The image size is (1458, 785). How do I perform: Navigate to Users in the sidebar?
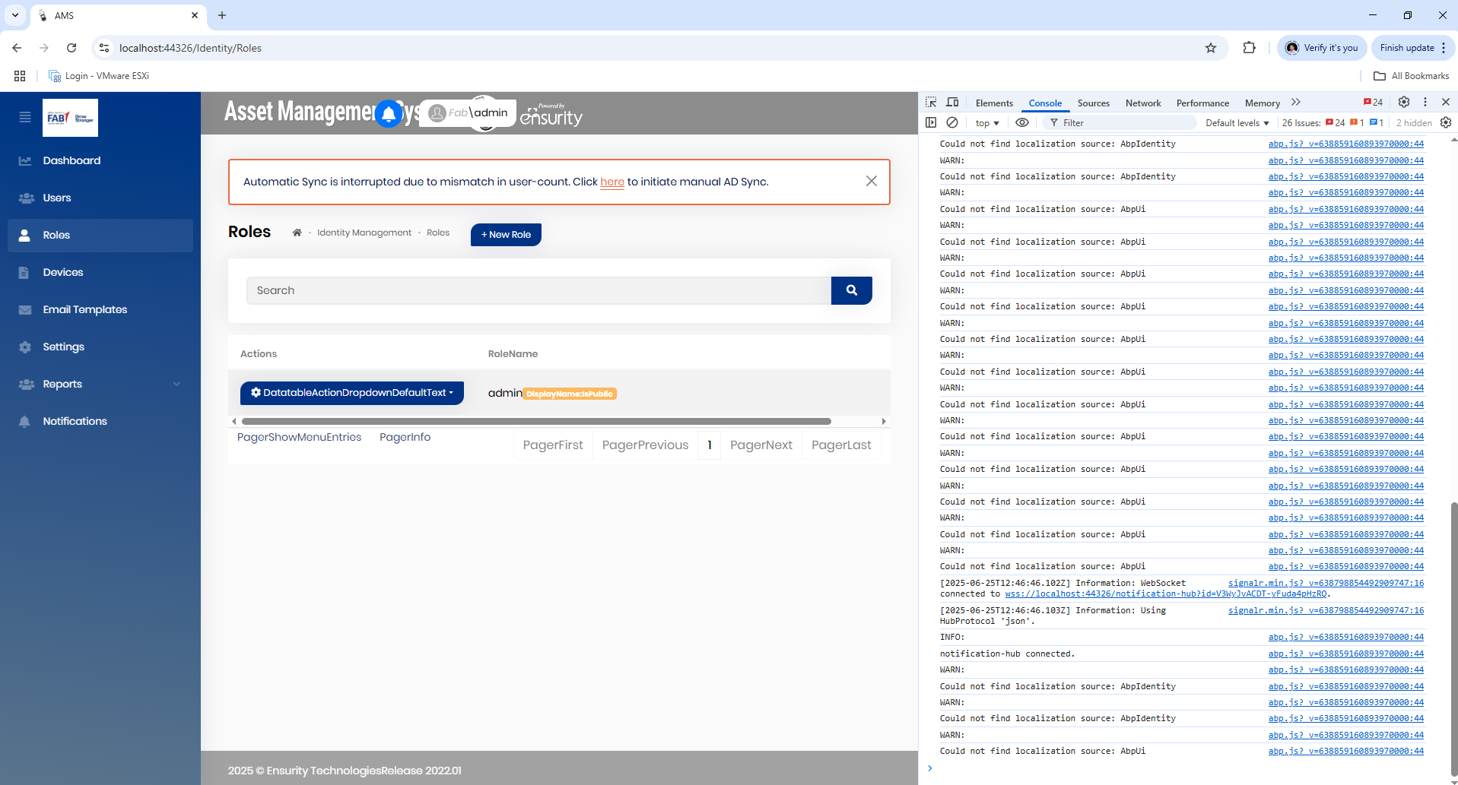(100, 198)
